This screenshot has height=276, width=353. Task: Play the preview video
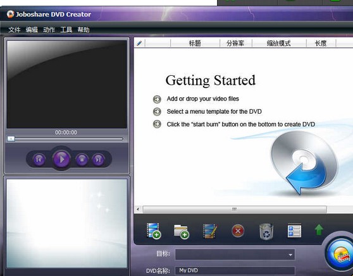tap(61, 159)
